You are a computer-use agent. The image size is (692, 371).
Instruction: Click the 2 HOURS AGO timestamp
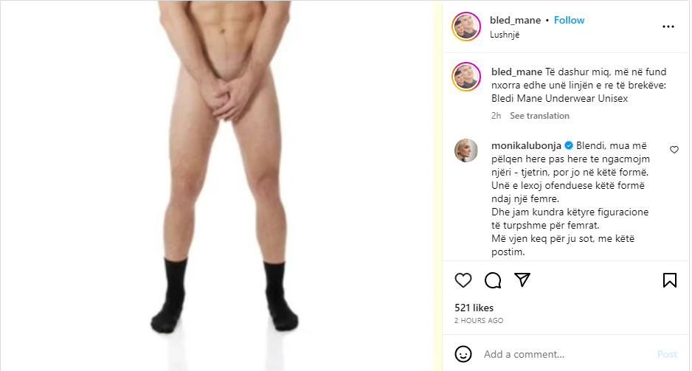(x=479, y=321)
